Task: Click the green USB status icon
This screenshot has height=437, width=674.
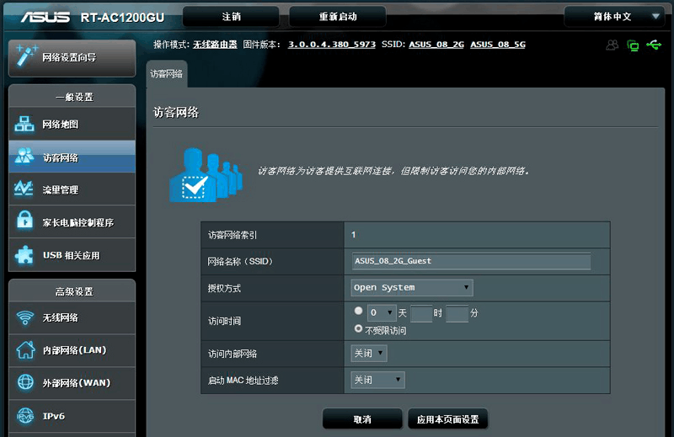Action: tap(654, 45)
